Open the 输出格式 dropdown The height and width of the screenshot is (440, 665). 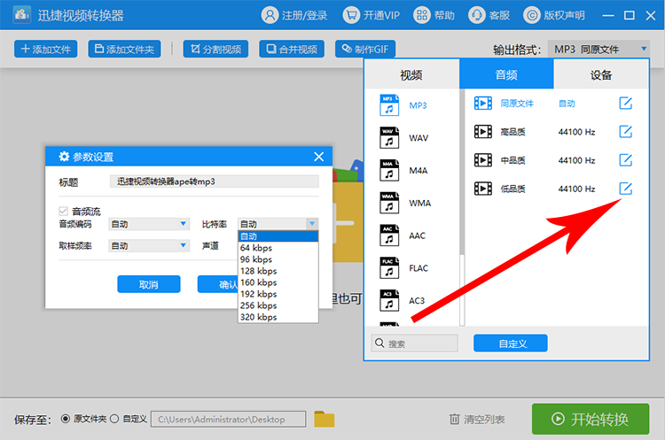598,49
